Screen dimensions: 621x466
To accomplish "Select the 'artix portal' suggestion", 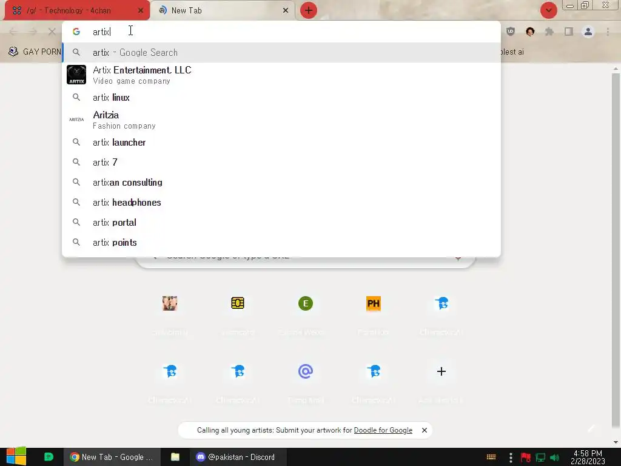I will [281, 222].
